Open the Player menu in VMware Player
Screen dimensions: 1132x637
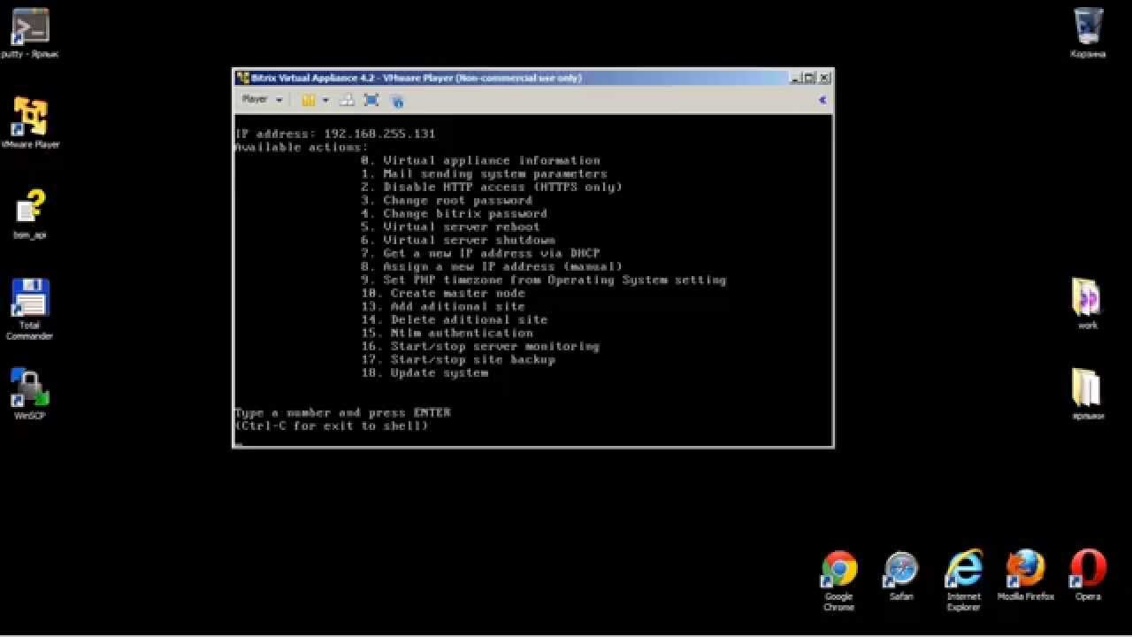pos(261,100)
